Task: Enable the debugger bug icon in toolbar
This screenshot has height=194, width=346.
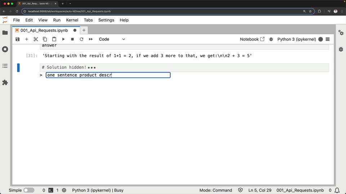Action: point(271,39)
